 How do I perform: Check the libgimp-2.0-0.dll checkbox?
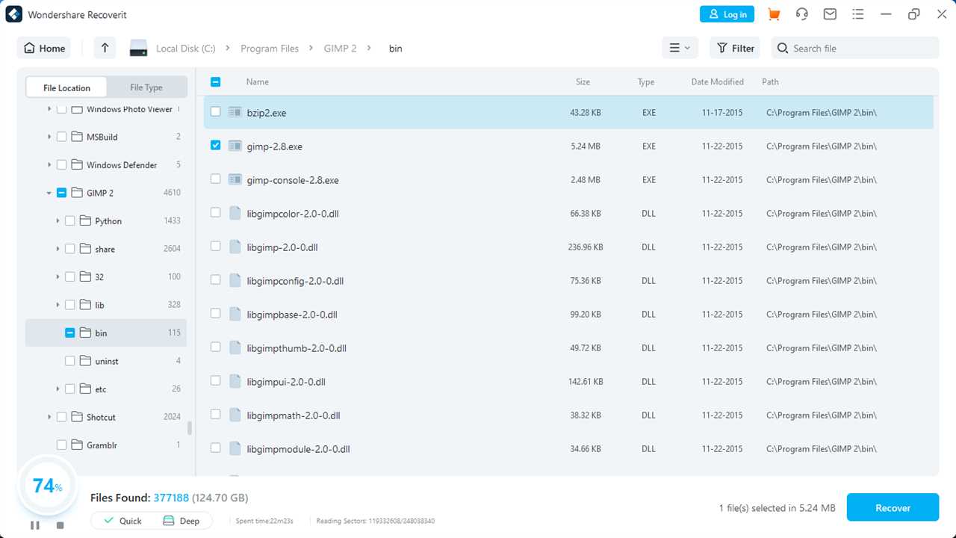click(215, 246)
